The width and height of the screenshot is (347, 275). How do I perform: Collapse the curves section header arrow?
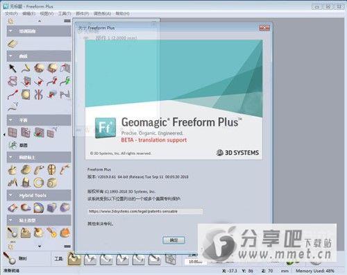(x=10, y=56)
